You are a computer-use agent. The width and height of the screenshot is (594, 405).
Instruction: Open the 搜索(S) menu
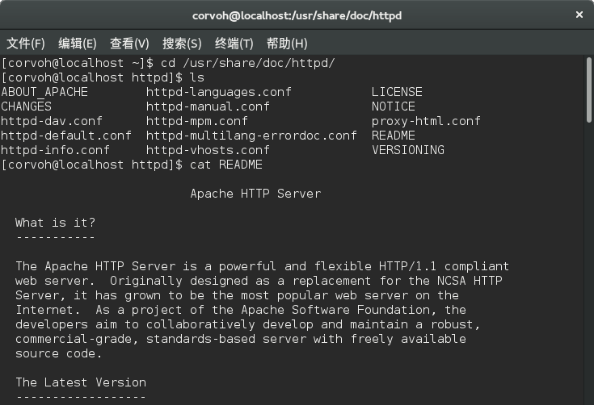click(x=182, y=44)
